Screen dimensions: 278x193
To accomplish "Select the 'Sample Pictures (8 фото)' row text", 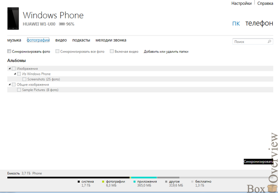I will pyautogui.click(x=40, y=90).
